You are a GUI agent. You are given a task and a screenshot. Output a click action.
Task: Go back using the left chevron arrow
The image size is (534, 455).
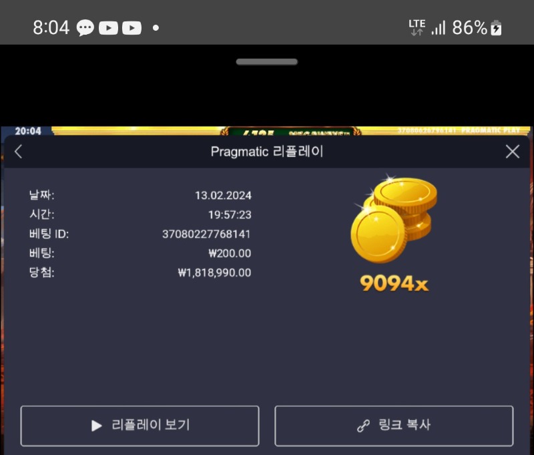pos(19,152)
